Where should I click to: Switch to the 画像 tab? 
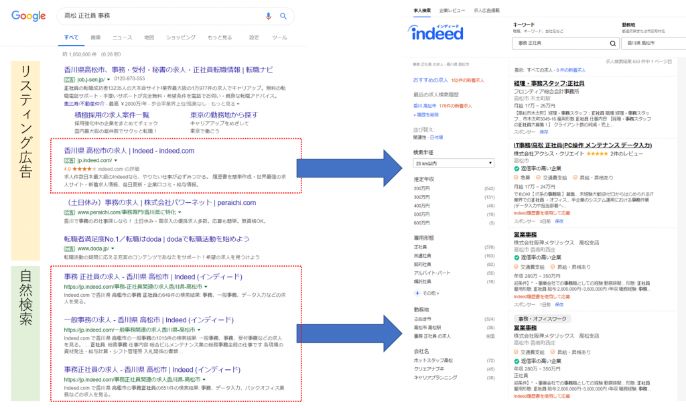pos(95,38)
